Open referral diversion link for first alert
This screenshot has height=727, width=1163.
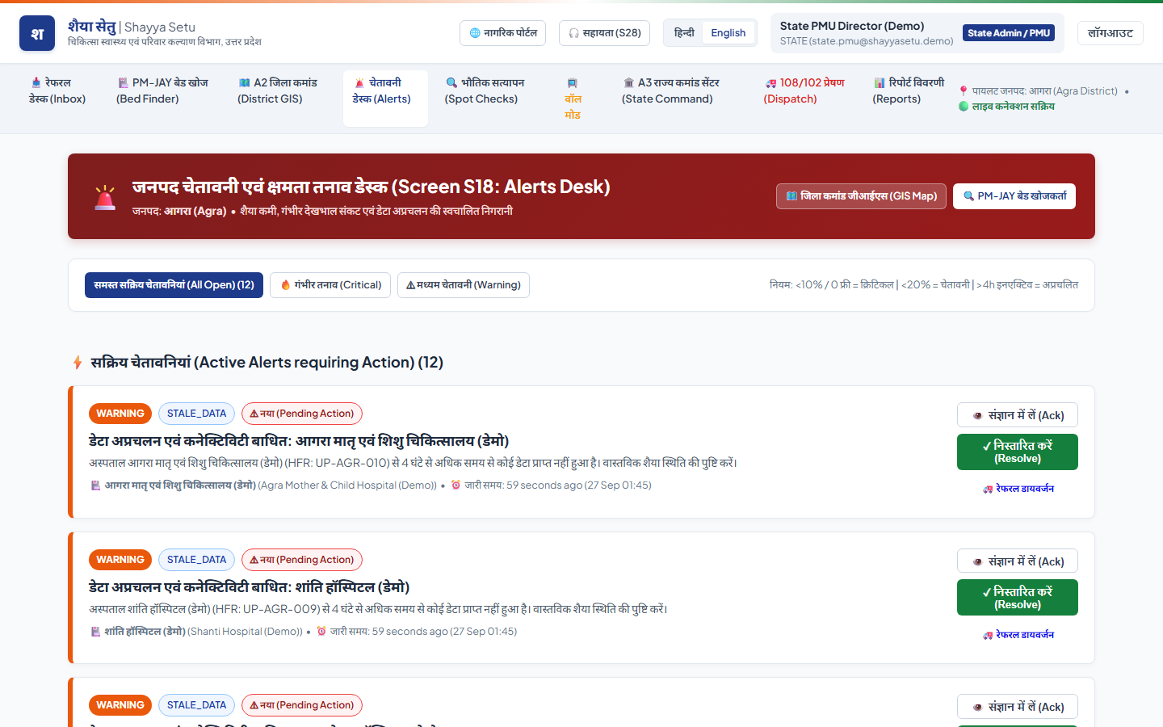(1018, 489)
